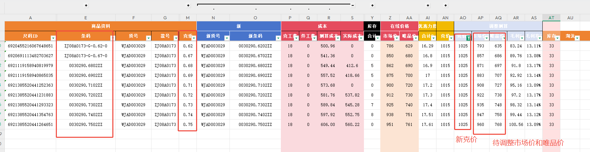Viewport: 590px width, 152px height.
Task: Select column A by its letter header
Action: click(30, 18)
